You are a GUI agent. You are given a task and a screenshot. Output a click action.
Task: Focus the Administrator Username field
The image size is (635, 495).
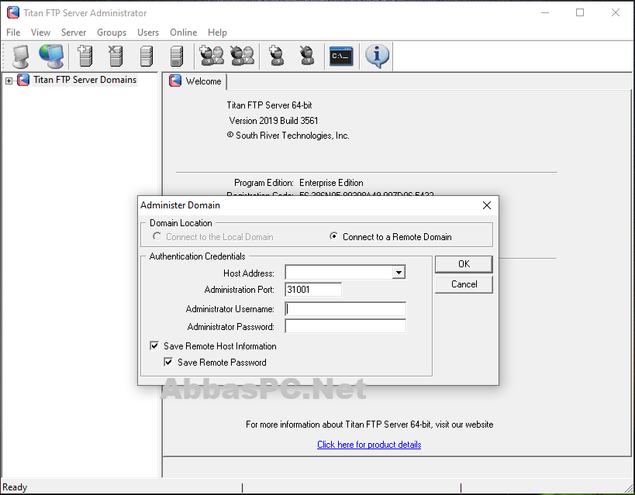click(x=346, y=309)
